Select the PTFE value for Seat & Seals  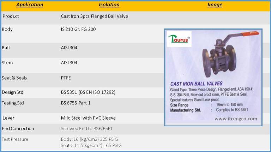tap(66, 78)
